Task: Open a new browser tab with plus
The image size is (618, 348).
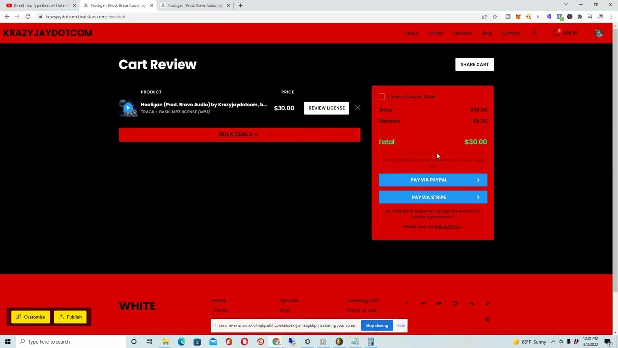Action: [241, 5]
